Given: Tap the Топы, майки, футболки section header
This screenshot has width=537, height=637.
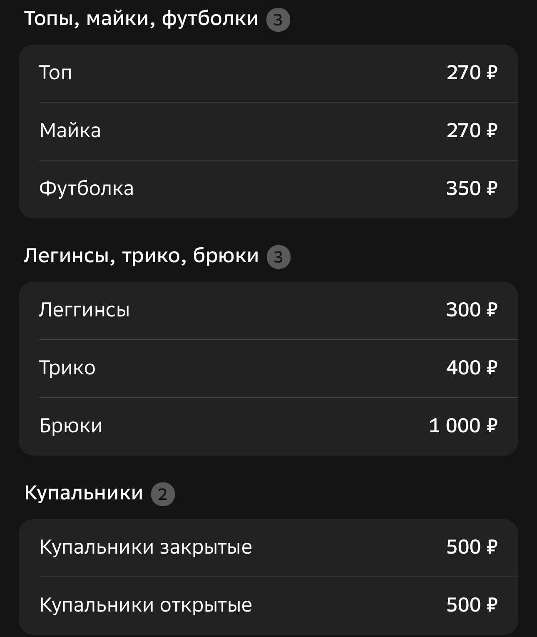Looking at the screenshot, I should click(x=141, y=19).
